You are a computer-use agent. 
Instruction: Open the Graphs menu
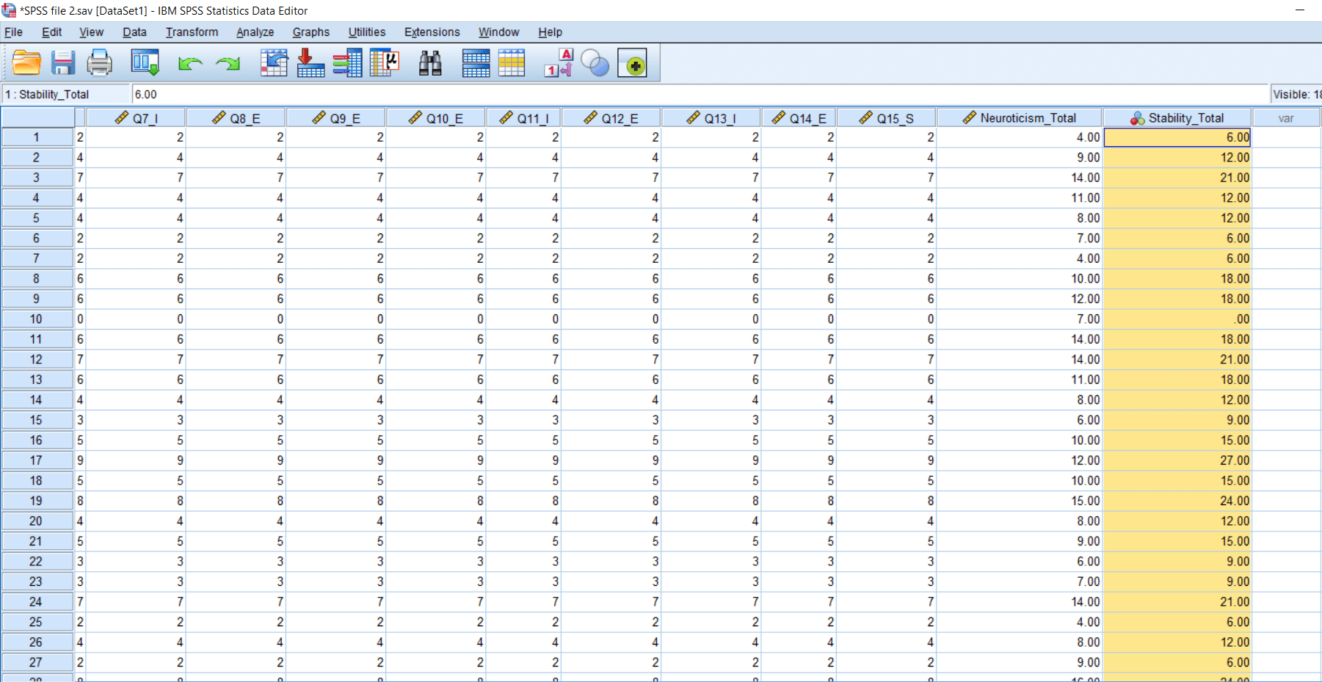[x=310, y=32]
